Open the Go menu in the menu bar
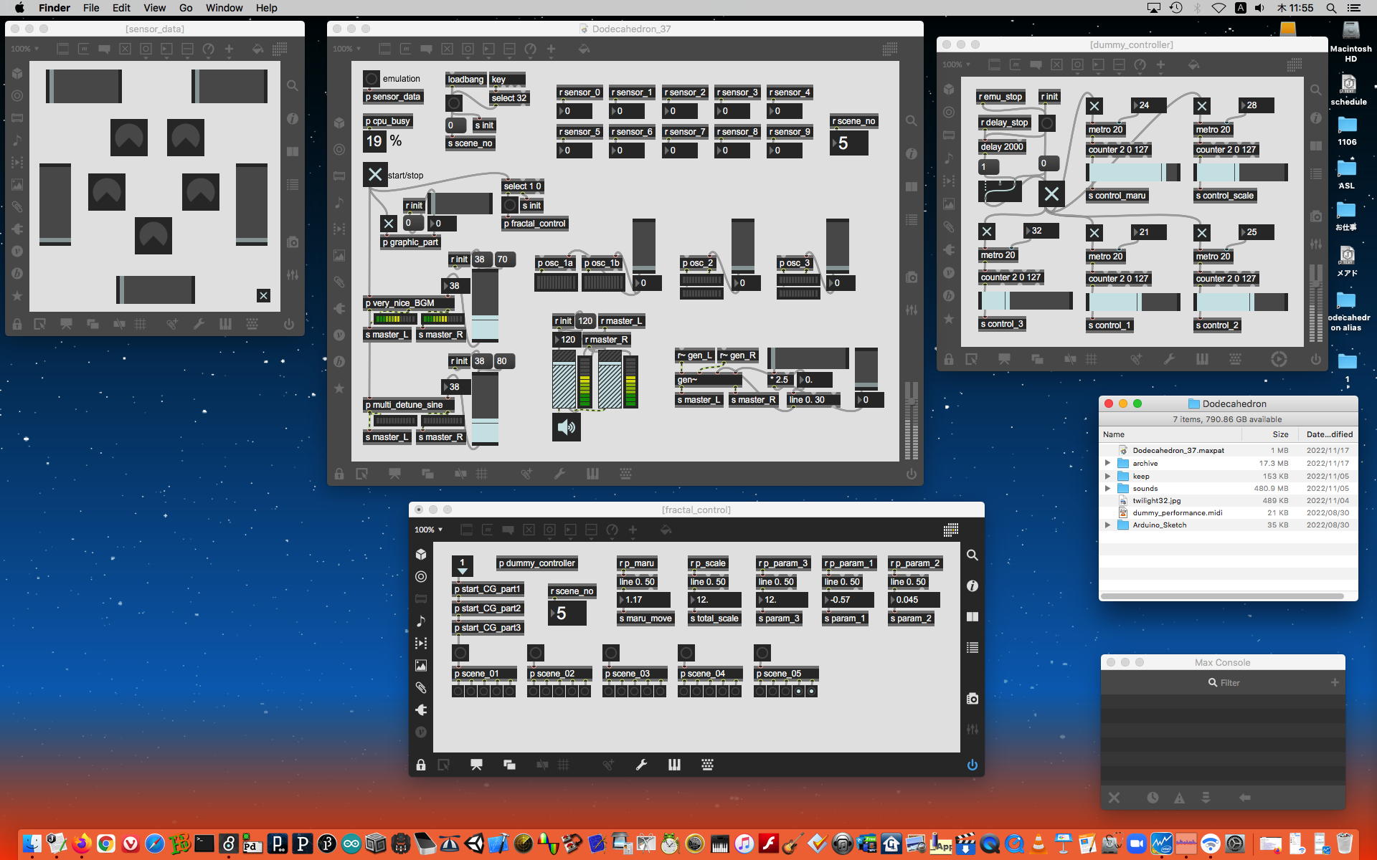The image size is (1377, 860). click(186, 8)
